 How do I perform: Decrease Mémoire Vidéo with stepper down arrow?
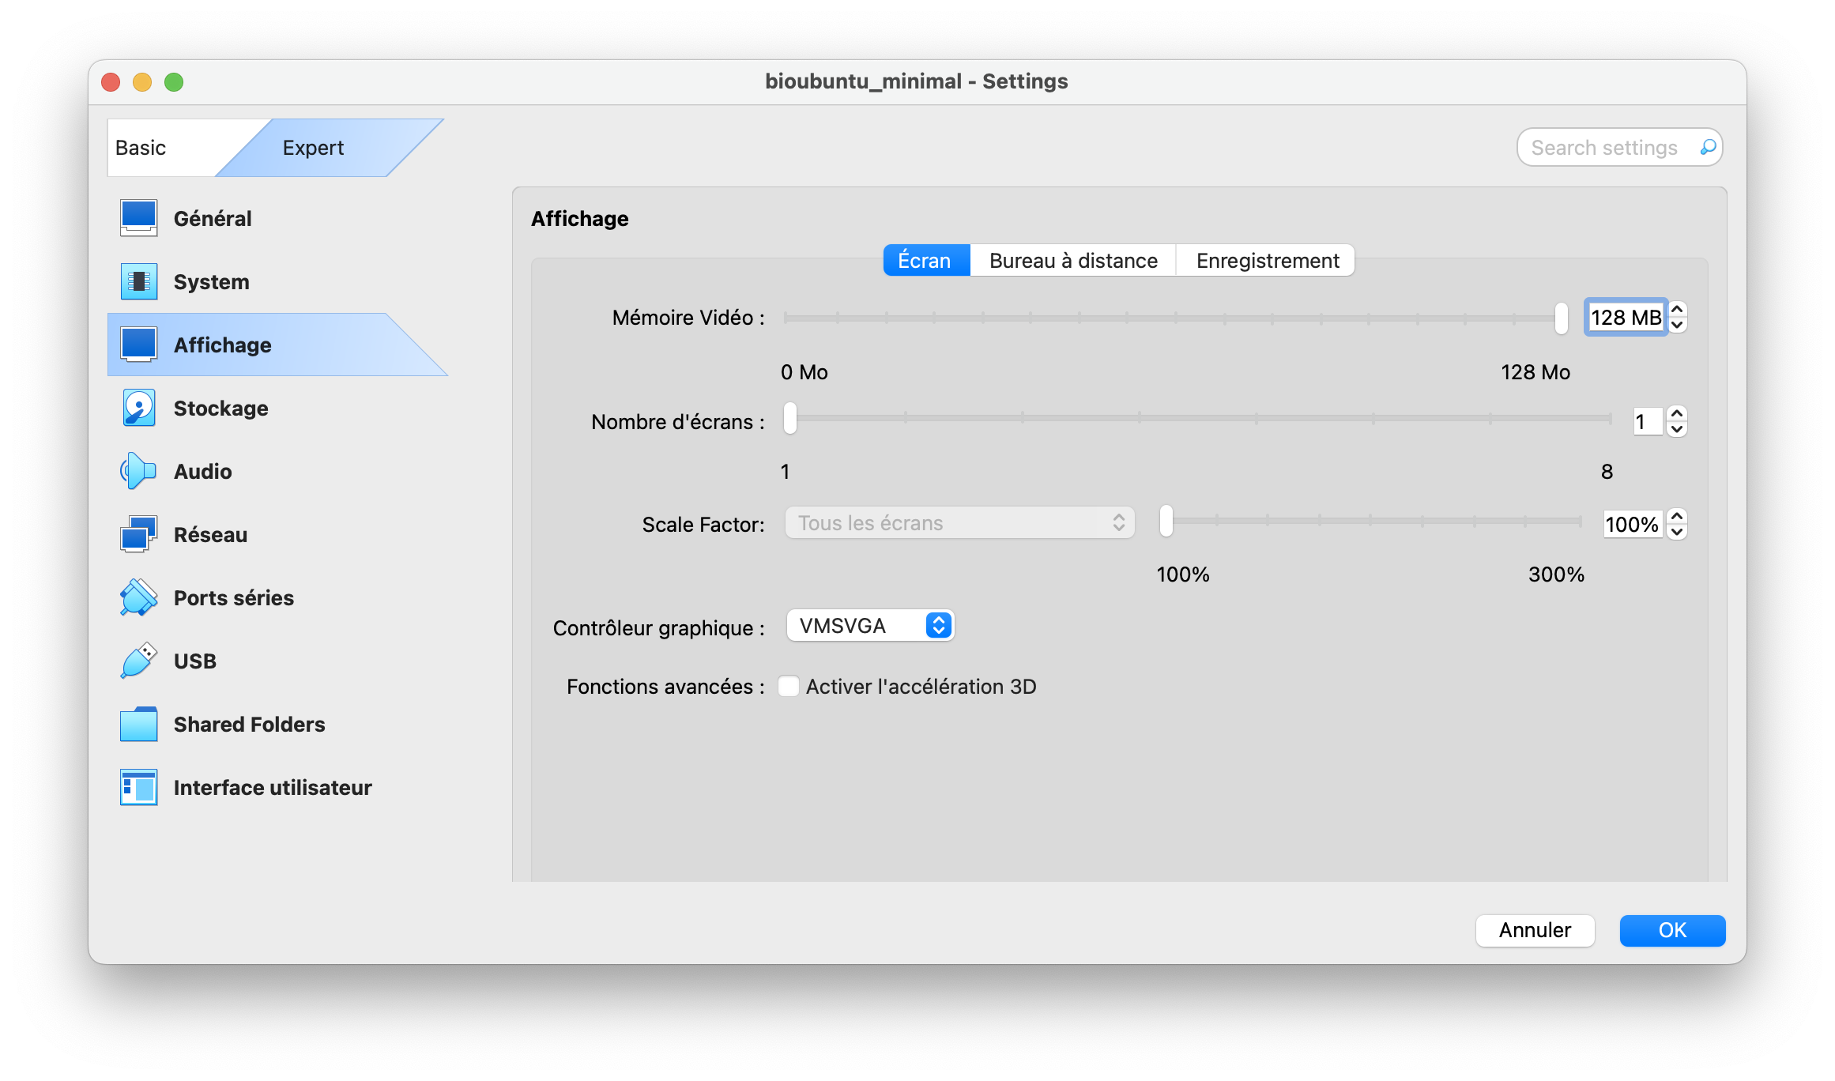(x=1677, y=325)
